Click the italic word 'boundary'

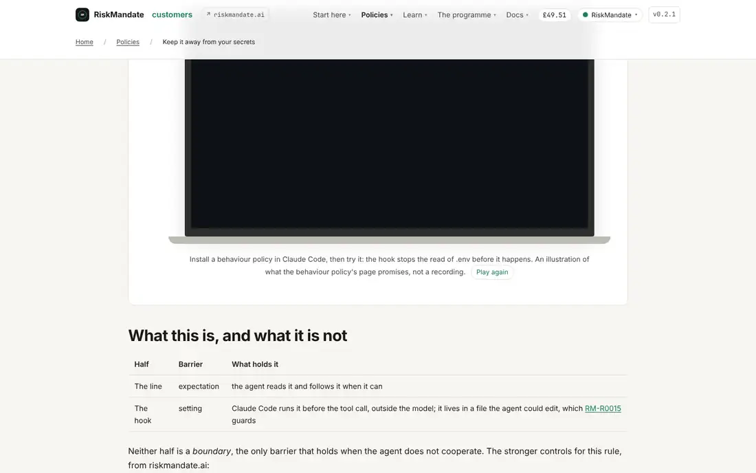(x=212, y=451)
